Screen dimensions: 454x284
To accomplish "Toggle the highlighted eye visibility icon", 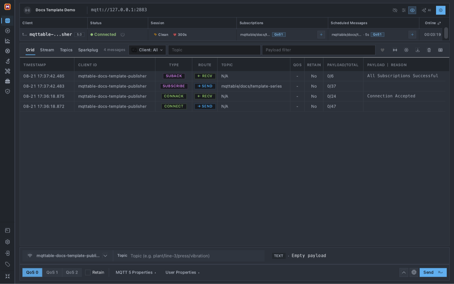I will [412, 10].
